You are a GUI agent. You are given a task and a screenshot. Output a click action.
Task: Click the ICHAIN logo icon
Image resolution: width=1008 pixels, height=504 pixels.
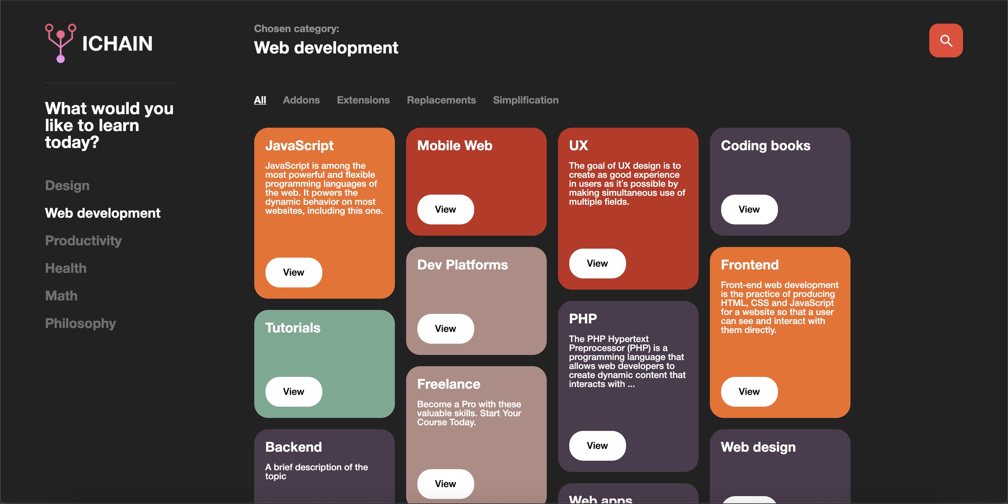[60, 43]
